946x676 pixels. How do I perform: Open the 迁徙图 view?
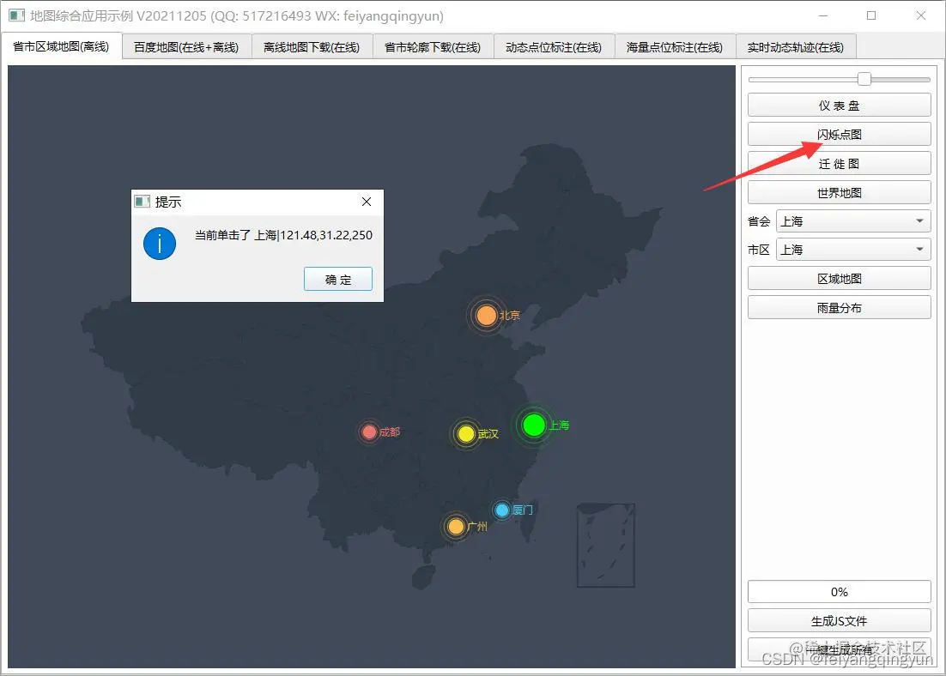coord(839,162)
